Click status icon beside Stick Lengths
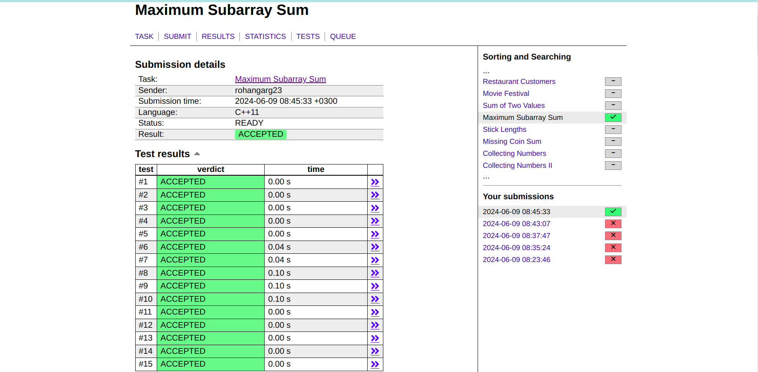 pos(613,129)
